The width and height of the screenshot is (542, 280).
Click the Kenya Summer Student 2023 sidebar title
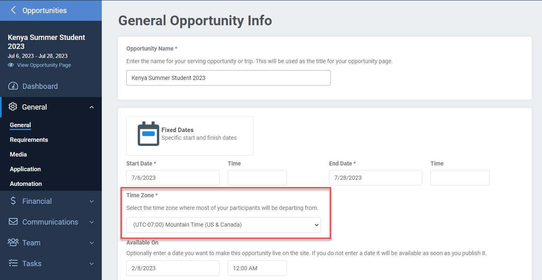coord(47,42)
